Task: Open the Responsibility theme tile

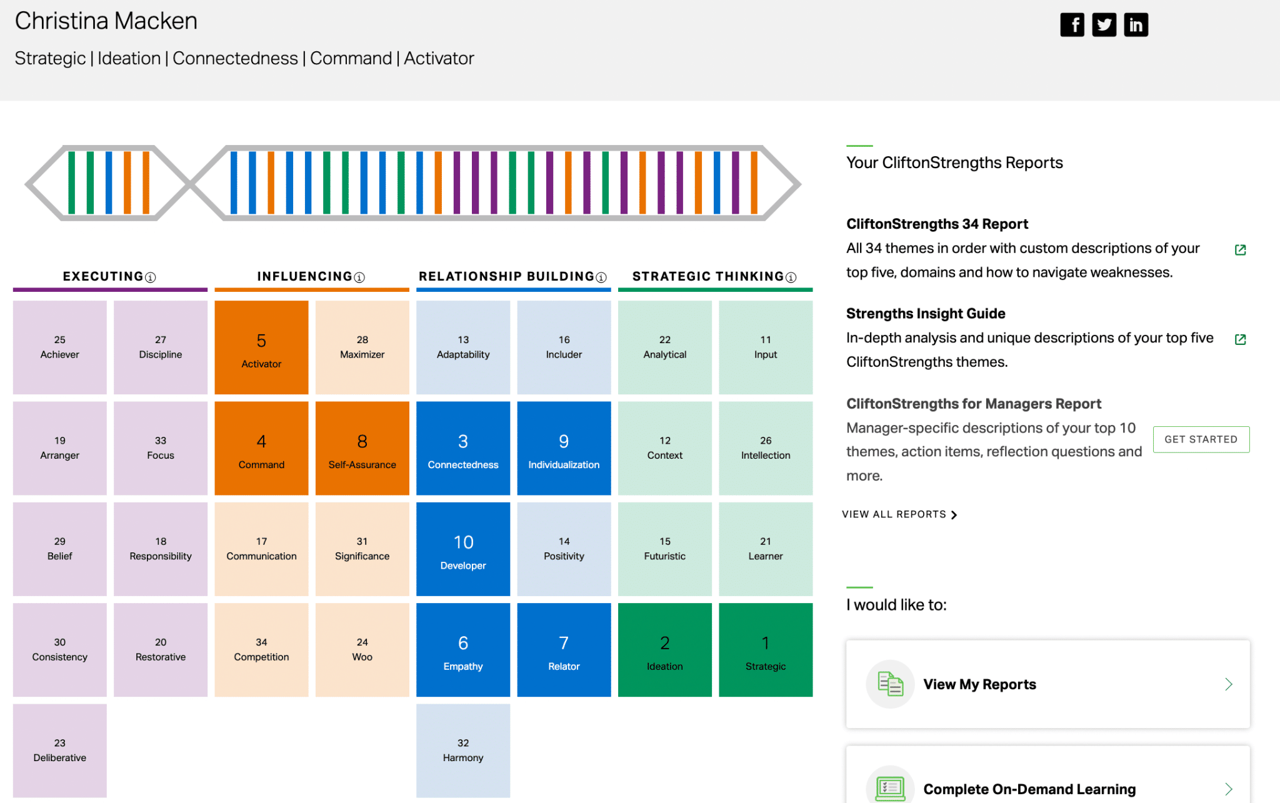Action: pyautogui.click(x=161, y=549)
